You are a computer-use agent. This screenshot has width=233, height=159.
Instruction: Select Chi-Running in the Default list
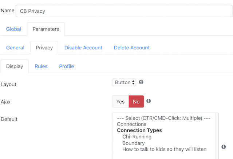[137, 136]
